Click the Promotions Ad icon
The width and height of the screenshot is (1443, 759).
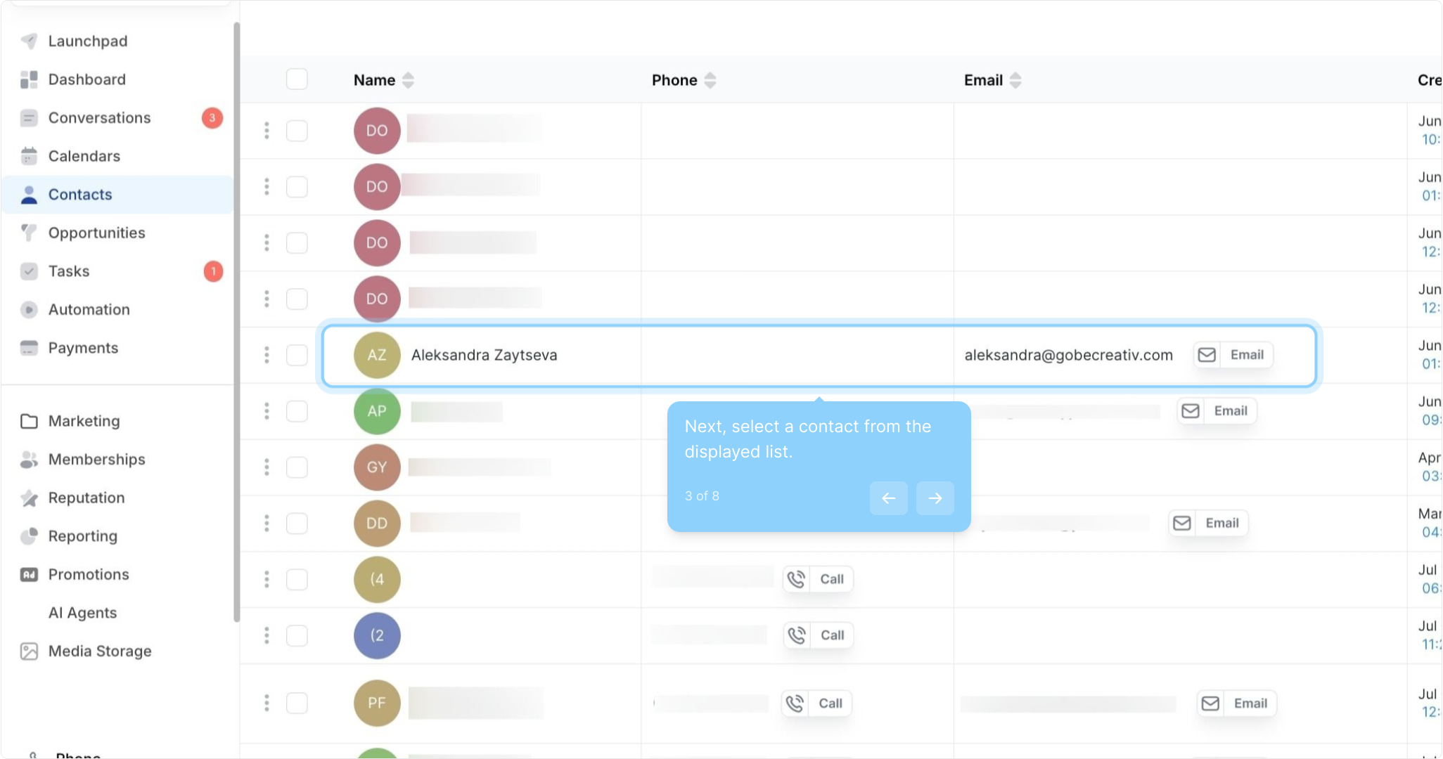click(x=29, y=575)
